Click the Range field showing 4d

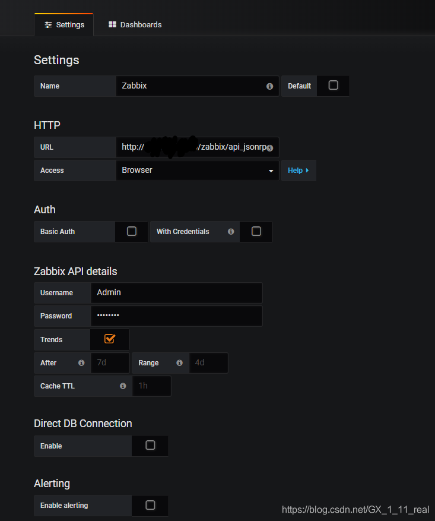click(208, 363)
